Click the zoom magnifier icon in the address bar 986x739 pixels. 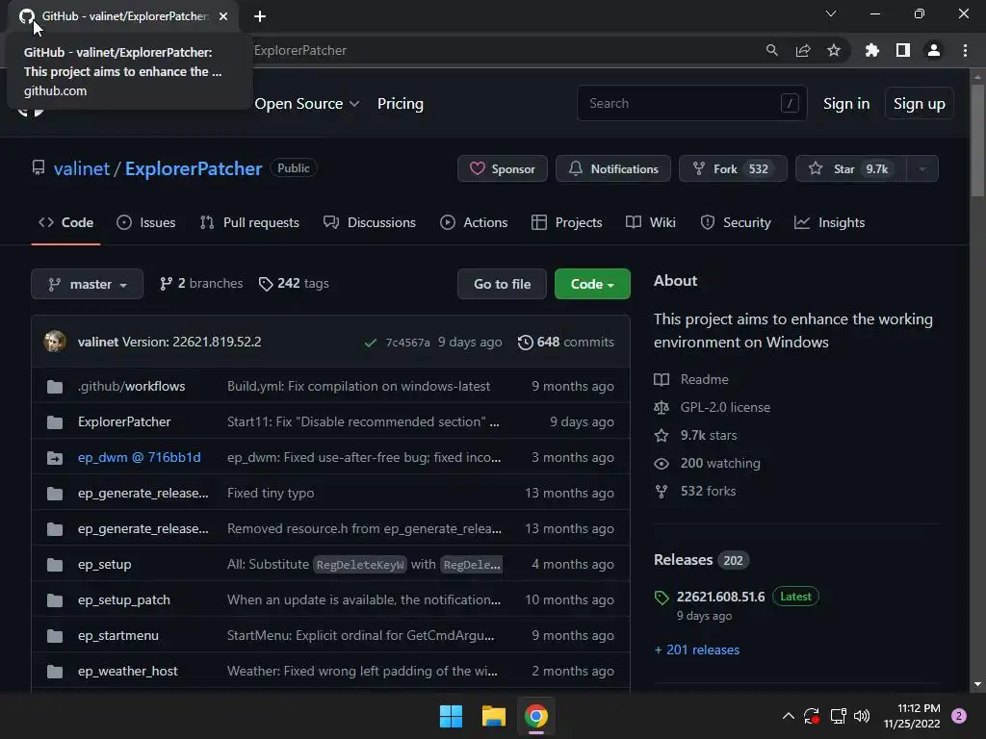(x=771, y=50)
